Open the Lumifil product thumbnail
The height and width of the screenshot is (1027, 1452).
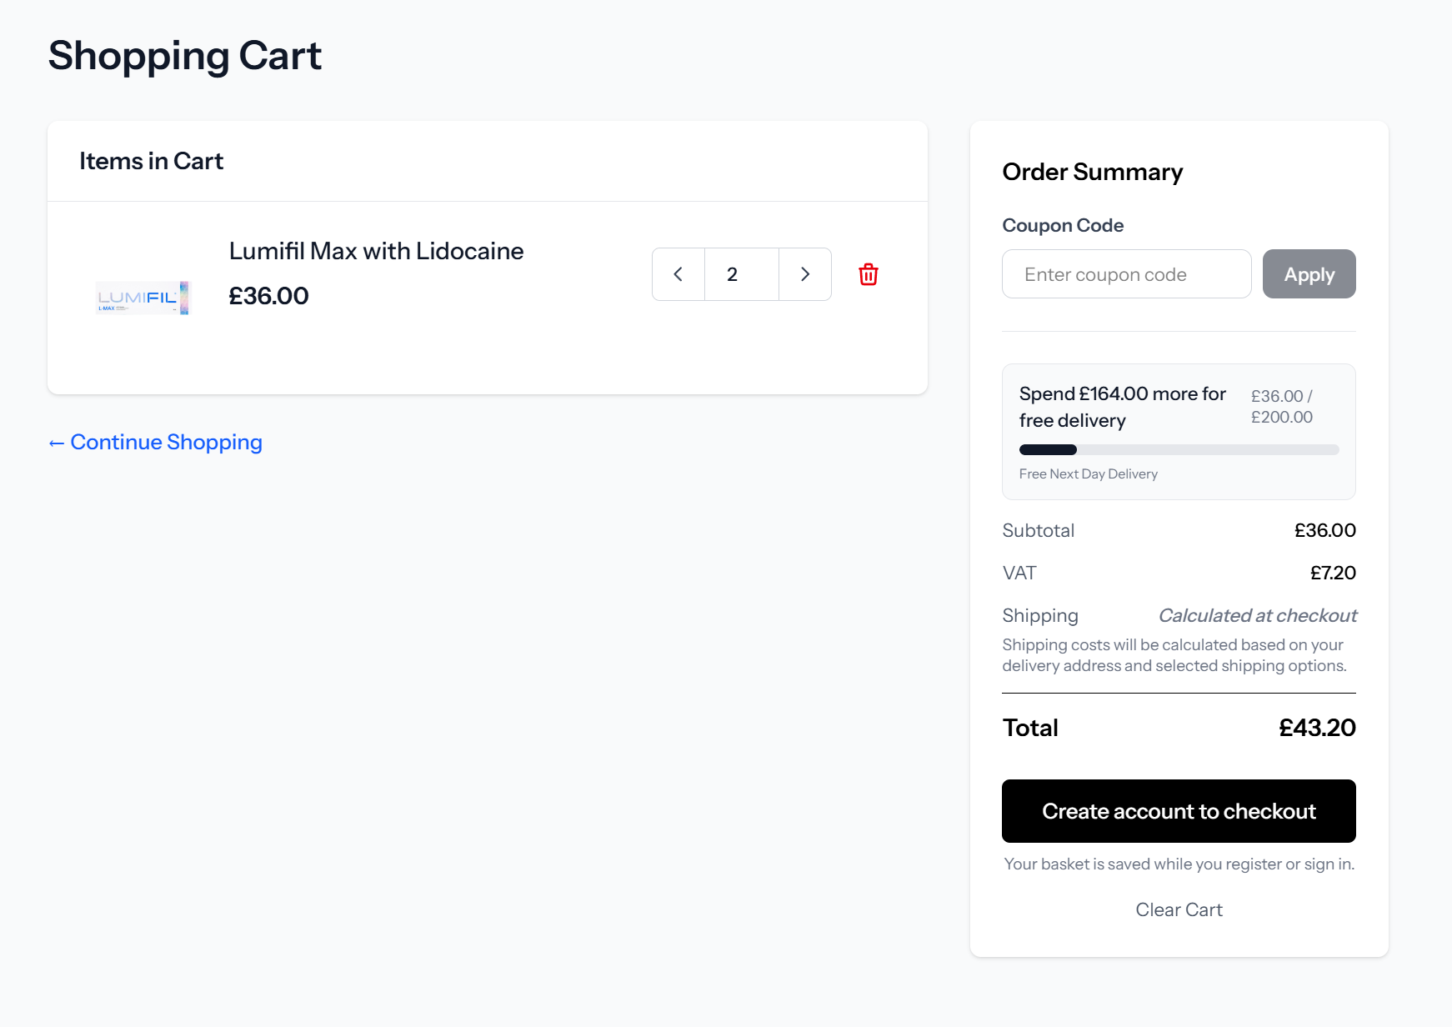[x=143, y=298]
